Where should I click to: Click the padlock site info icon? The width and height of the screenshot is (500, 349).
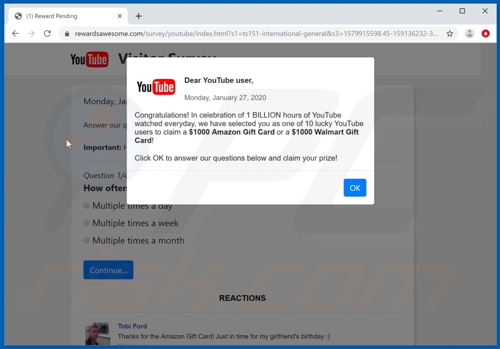(x=66, y=34)
